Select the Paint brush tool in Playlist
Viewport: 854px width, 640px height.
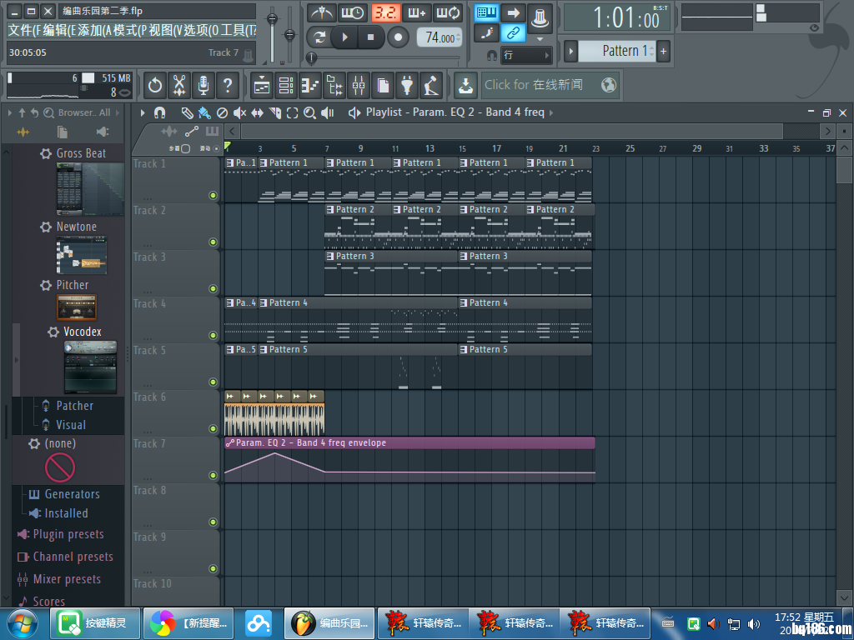204,112
